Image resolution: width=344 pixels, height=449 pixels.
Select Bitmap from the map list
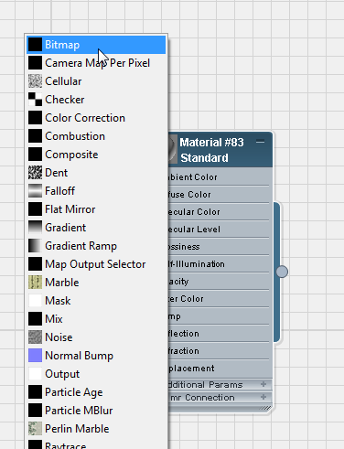point(96,45)
